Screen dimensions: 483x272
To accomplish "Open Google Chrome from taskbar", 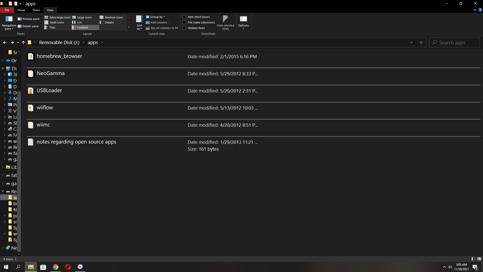I will (56, 267).
